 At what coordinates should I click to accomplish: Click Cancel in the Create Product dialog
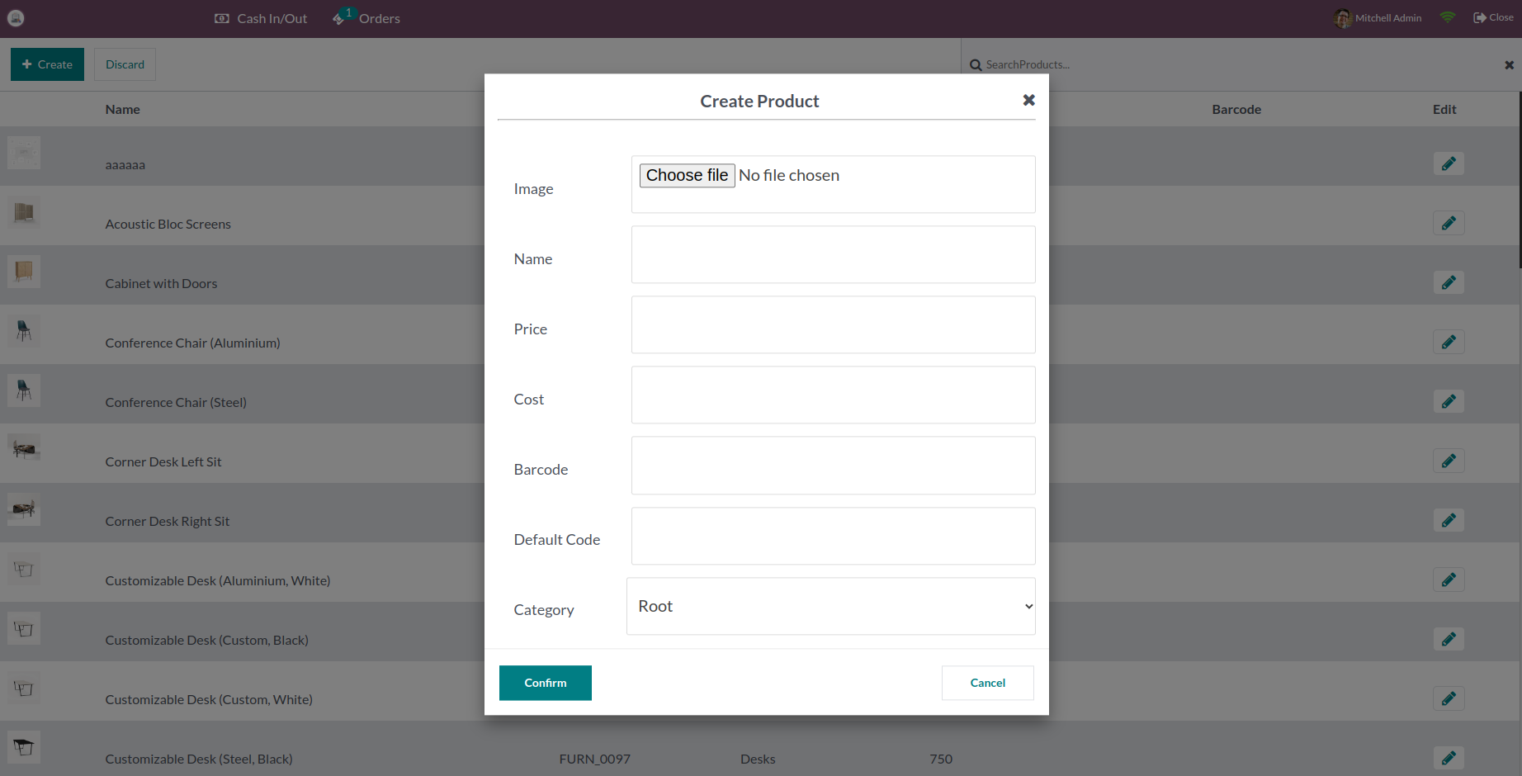[987, 683]
